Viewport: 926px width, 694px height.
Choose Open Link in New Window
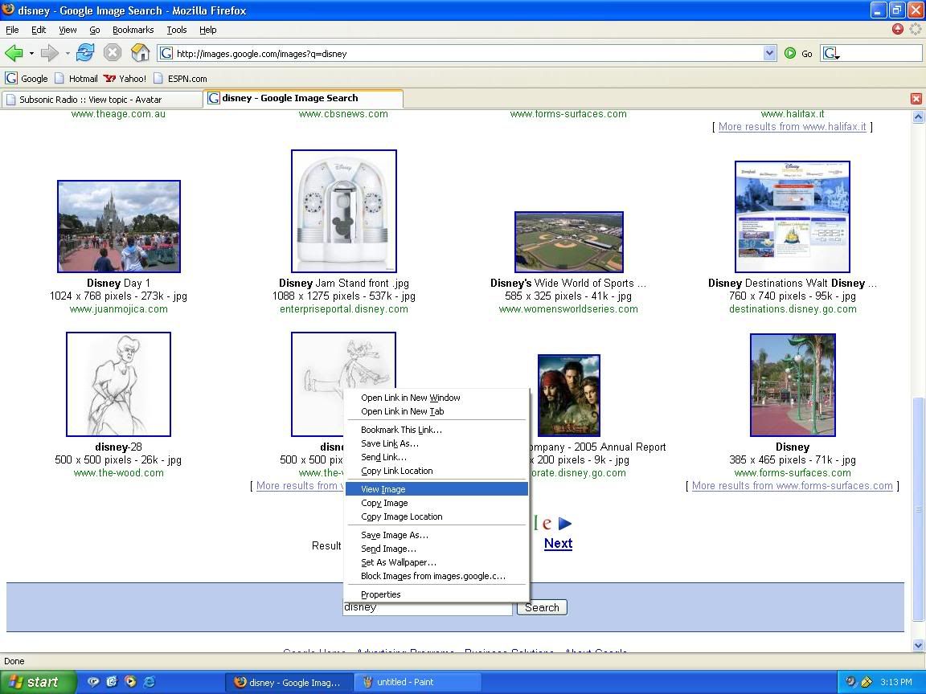[x=436, y=398]
